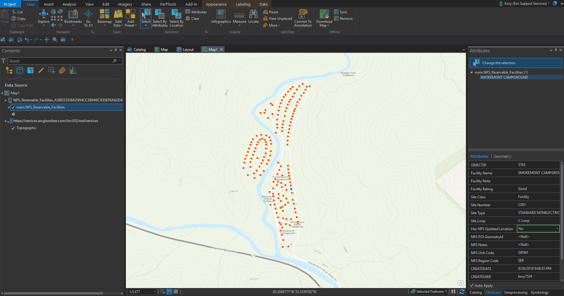Switch to List By Editing pencil icon

pyautogui.click(x=41, y=70)
